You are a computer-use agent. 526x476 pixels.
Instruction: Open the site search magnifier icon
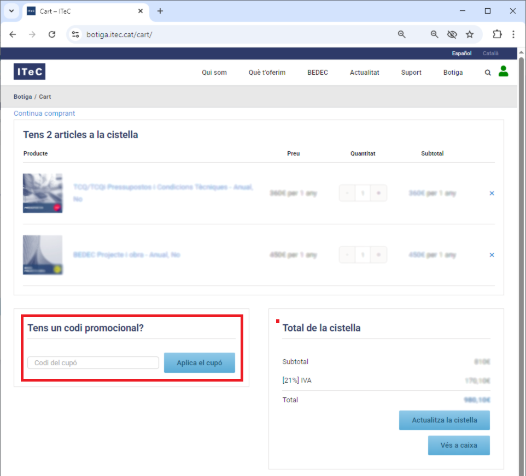pyautogui.click(x=488, y=73)
